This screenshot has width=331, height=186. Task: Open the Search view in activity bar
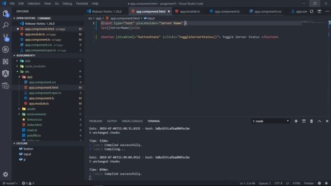tap(6, 25)
